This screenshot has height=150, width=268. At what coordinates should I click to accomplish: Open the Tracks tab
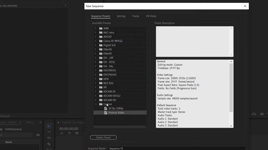(x=136, y=16)
